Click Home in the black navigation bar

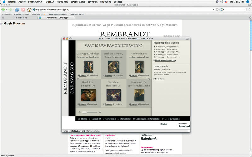84,119
